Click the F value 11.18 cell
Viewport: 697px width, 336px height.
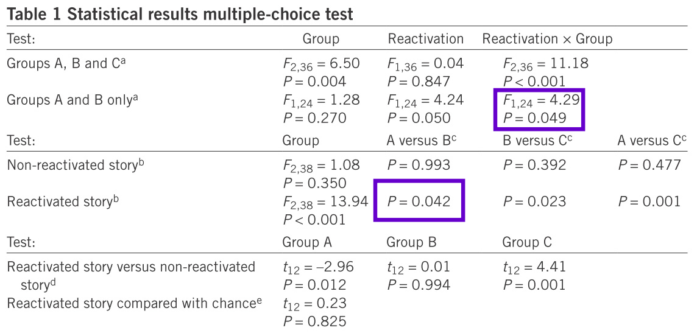pos(545,63)
